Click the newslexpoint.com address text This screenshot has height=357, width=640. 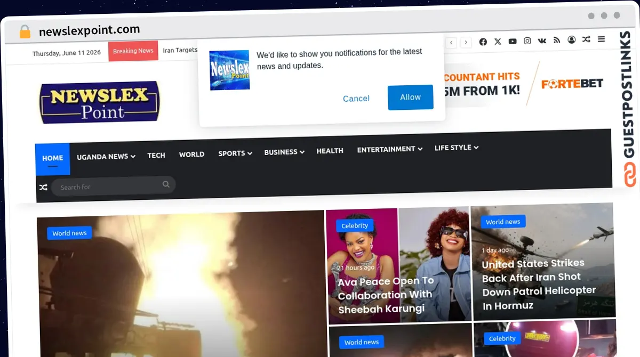pos(90,30)
